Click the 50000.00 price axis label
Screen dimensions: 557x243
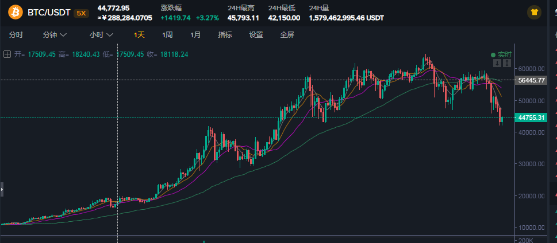tap(532, 101)
